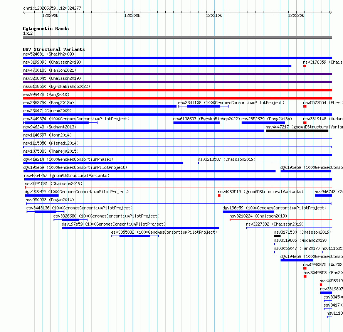Click the purple nsv3238045 (Chaisson2019) bar
This screenshot has height=332, width=343.
tap(177, 82)
